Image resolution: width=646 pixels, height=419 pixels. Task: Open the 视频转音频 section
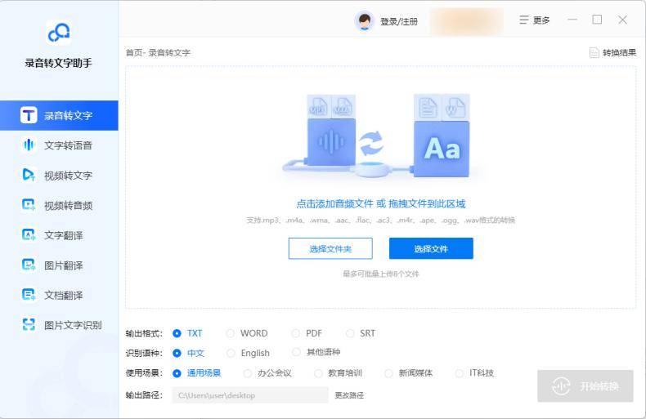coord(59,205)
